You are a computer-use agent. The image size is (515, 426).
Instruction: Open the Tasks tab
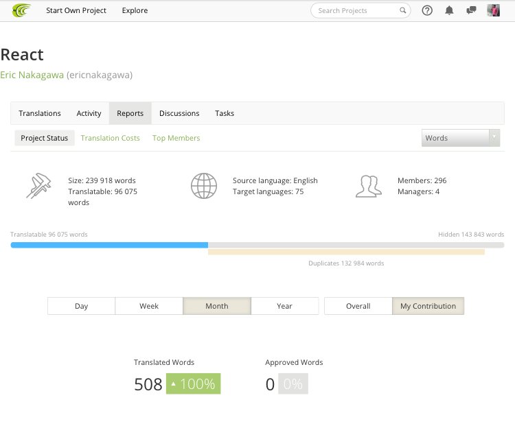pyautogui.click(x=225, y=113)
